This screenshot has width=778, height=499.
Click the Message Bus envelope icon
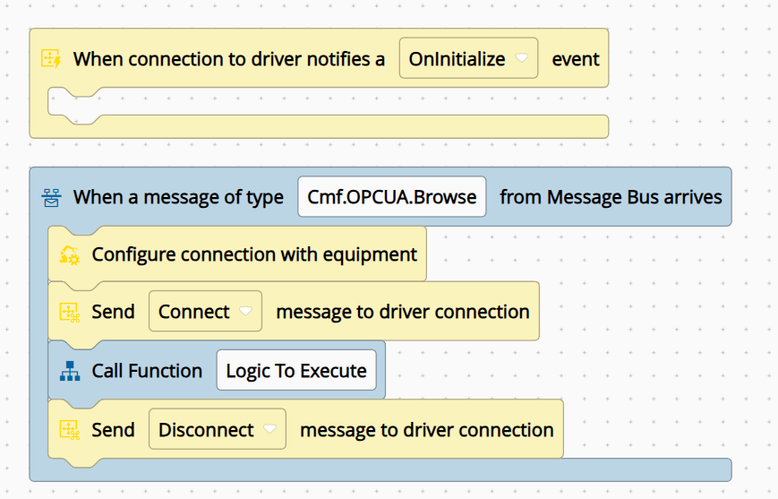click(x=51, y=197)
